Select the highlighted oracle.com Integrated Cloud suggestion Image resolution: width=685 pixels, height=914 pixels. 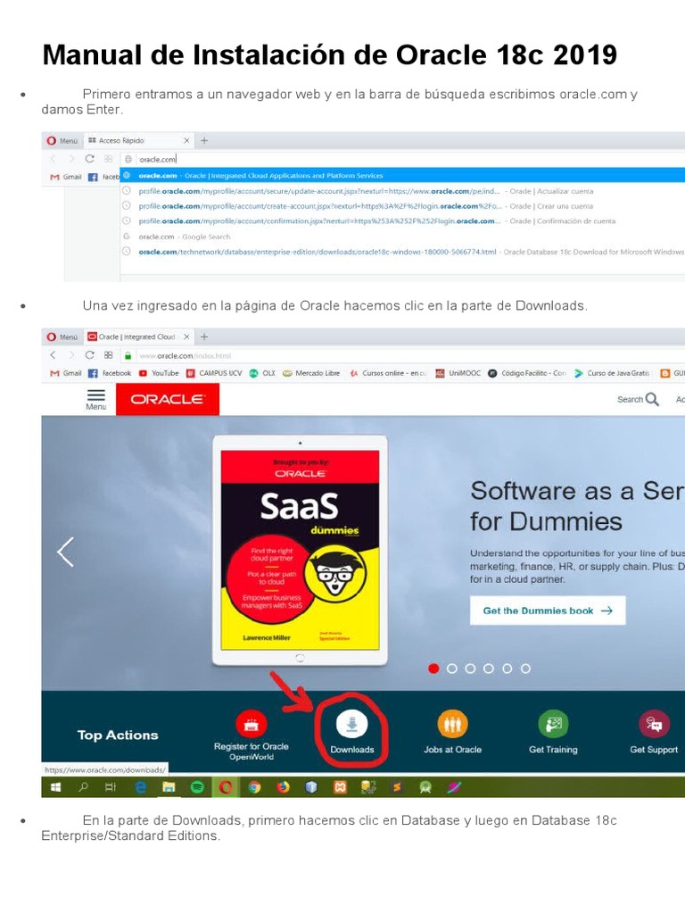[402, 176]
